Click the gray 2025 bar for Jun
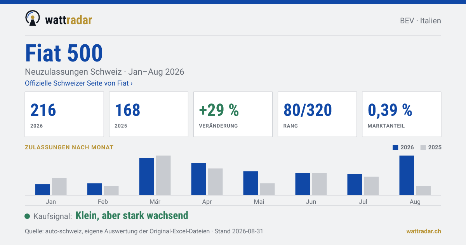Screen dimensions: 466x245 point(320,184)
